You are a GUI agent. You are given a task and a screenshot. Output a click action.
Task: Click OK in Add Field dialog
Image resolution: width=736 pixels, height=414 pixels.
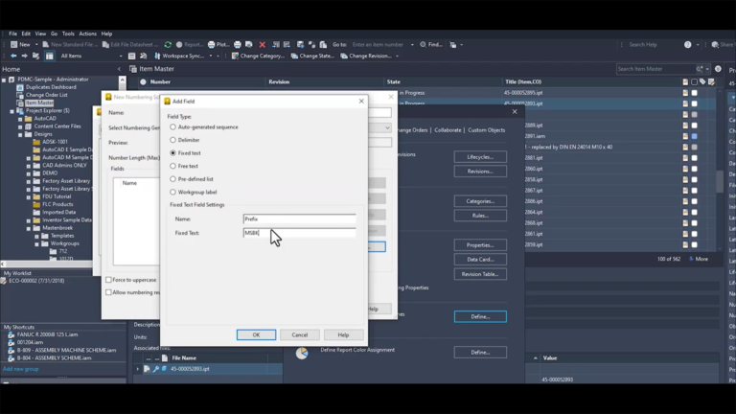click(x=256, y=334)
